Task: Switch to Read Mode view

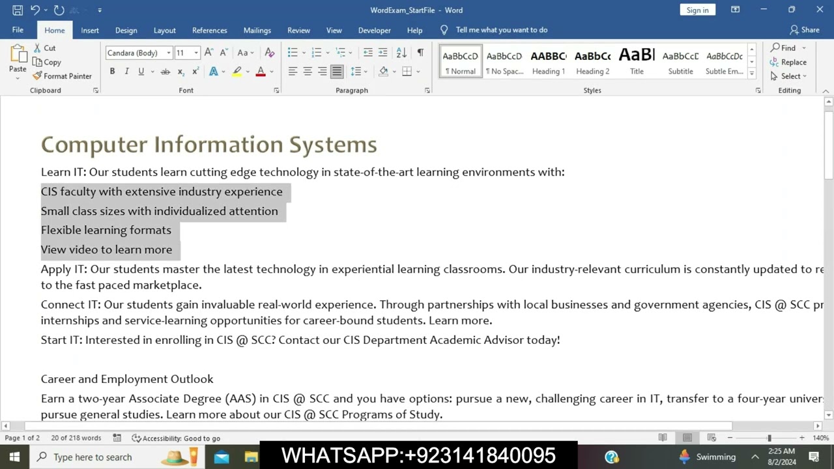Action: point(663,438)
